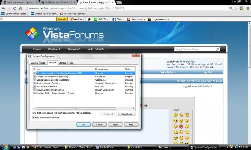
Task: Go to browser home page icon
Action: tap(20, 8)
